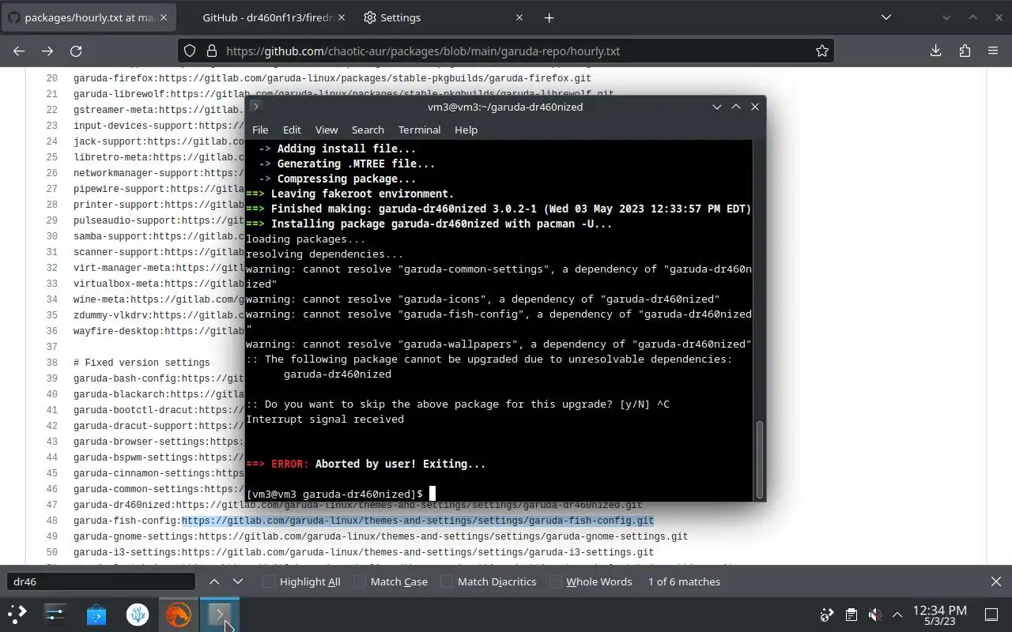Open the list all tabs dropdown
1012x632 pixels.
(x=886, y=17)
